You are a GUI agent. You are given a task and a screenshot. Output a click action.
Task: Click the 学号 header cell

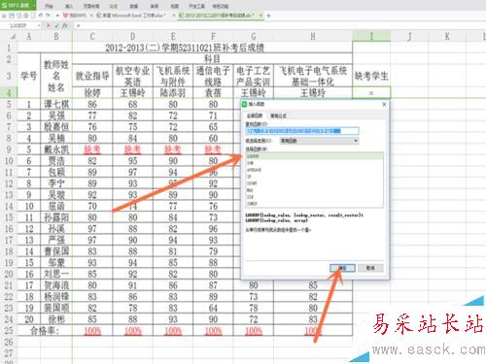click(29, 76)
